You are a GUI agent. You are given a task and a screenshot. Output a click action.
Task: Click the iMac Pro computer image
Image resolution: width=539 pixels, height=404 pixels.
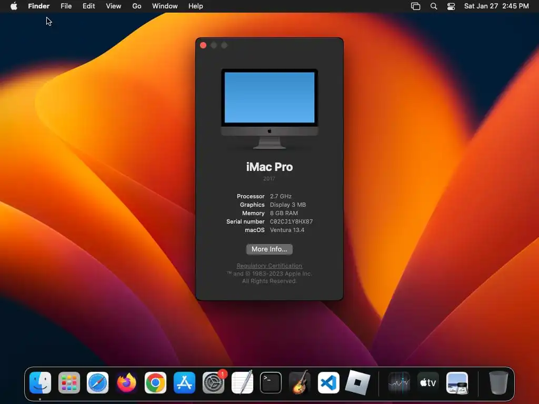[x=269, y=109]
